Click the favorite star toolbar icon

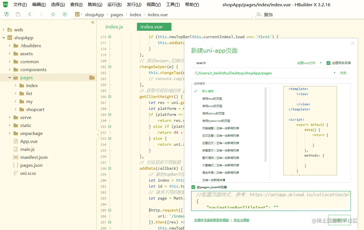[53, 14]
